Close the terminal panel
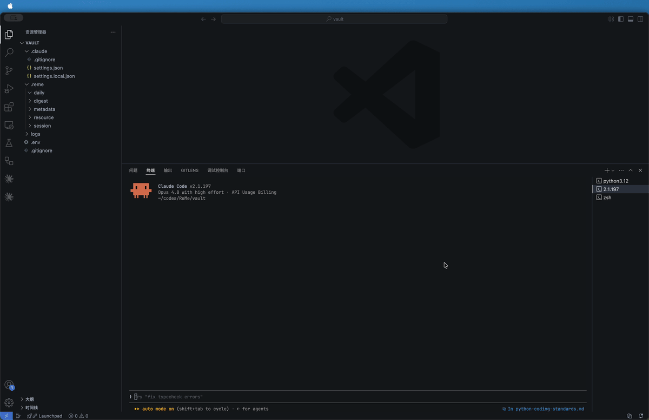The width and height of the screenshot is (649, 420). (x=640, y=170)
